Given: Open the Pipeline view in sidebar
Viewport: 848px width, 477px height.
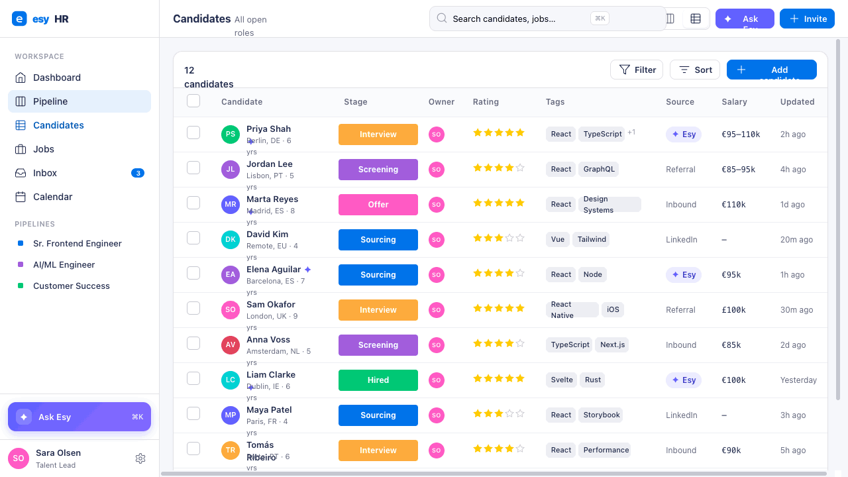Looking at the screenshot, I should [x=79, y=101].
